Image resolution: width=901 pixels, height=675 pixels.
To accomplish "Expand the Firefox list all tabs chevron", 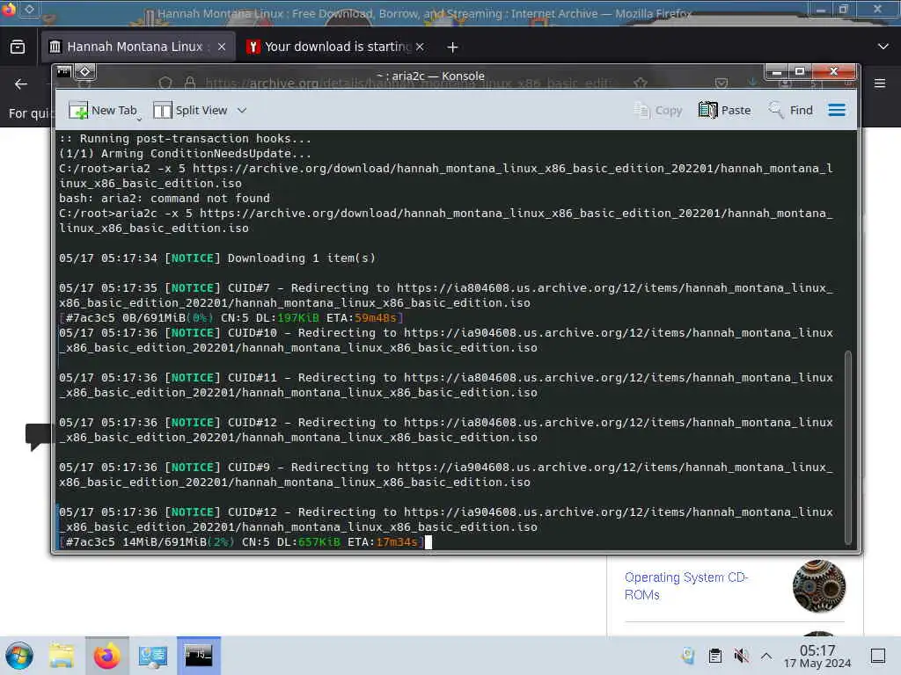I will tap(883, 47).
